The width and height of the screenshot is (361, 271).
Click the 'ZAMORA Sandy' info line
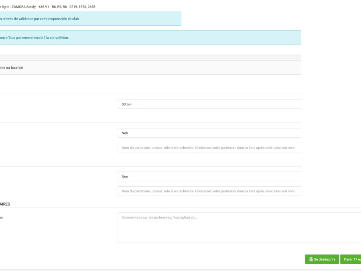pyautogui.click(x=48, y=7)
